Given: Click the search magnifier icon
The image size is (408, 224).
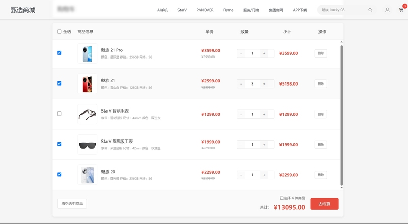Looking at the screenshot, I should point(370,10).
